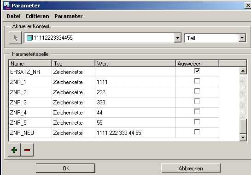The image size is (251, 175).
Task: Click the Teil combo box text
Action: click(x=191, y=38)
